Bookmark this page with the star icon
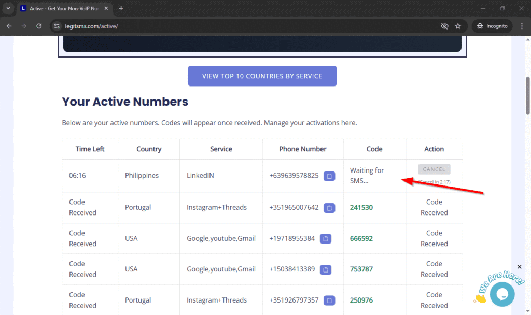Viewport: 531px width, 315px height. pos(458,26)
